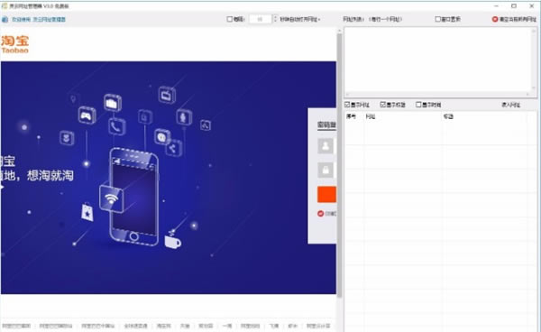
Task: Click the URL column header in the list
Action: [370, 116]
